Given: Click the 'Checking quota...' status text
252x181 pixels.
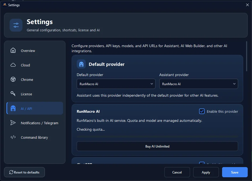Looking at the screenshot, I should pos(91,129).
